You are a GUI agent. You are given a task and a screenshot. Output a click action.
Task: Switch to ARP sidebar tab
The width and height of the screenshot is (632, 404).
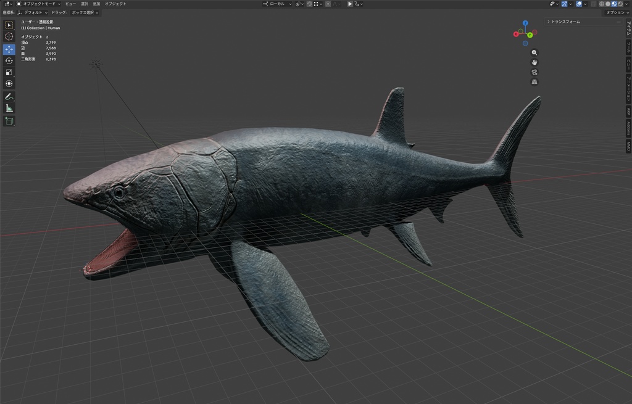(628, 111)
